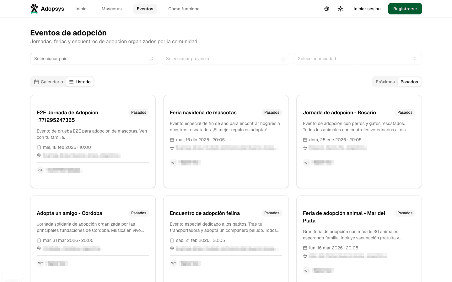Click the Adopsys paw logo icon

34,9
